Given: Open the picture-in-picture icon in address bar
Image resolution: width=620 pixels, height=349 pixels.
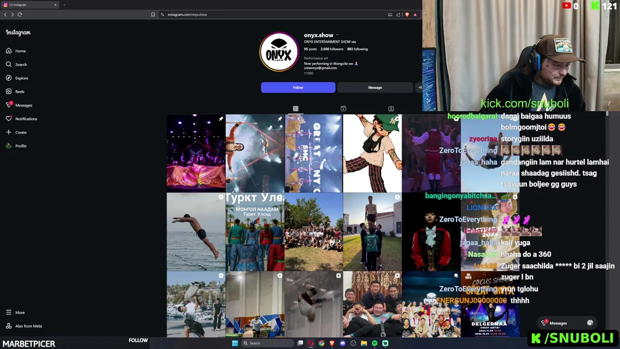Looking at the screenshot, I should (390, 15).
